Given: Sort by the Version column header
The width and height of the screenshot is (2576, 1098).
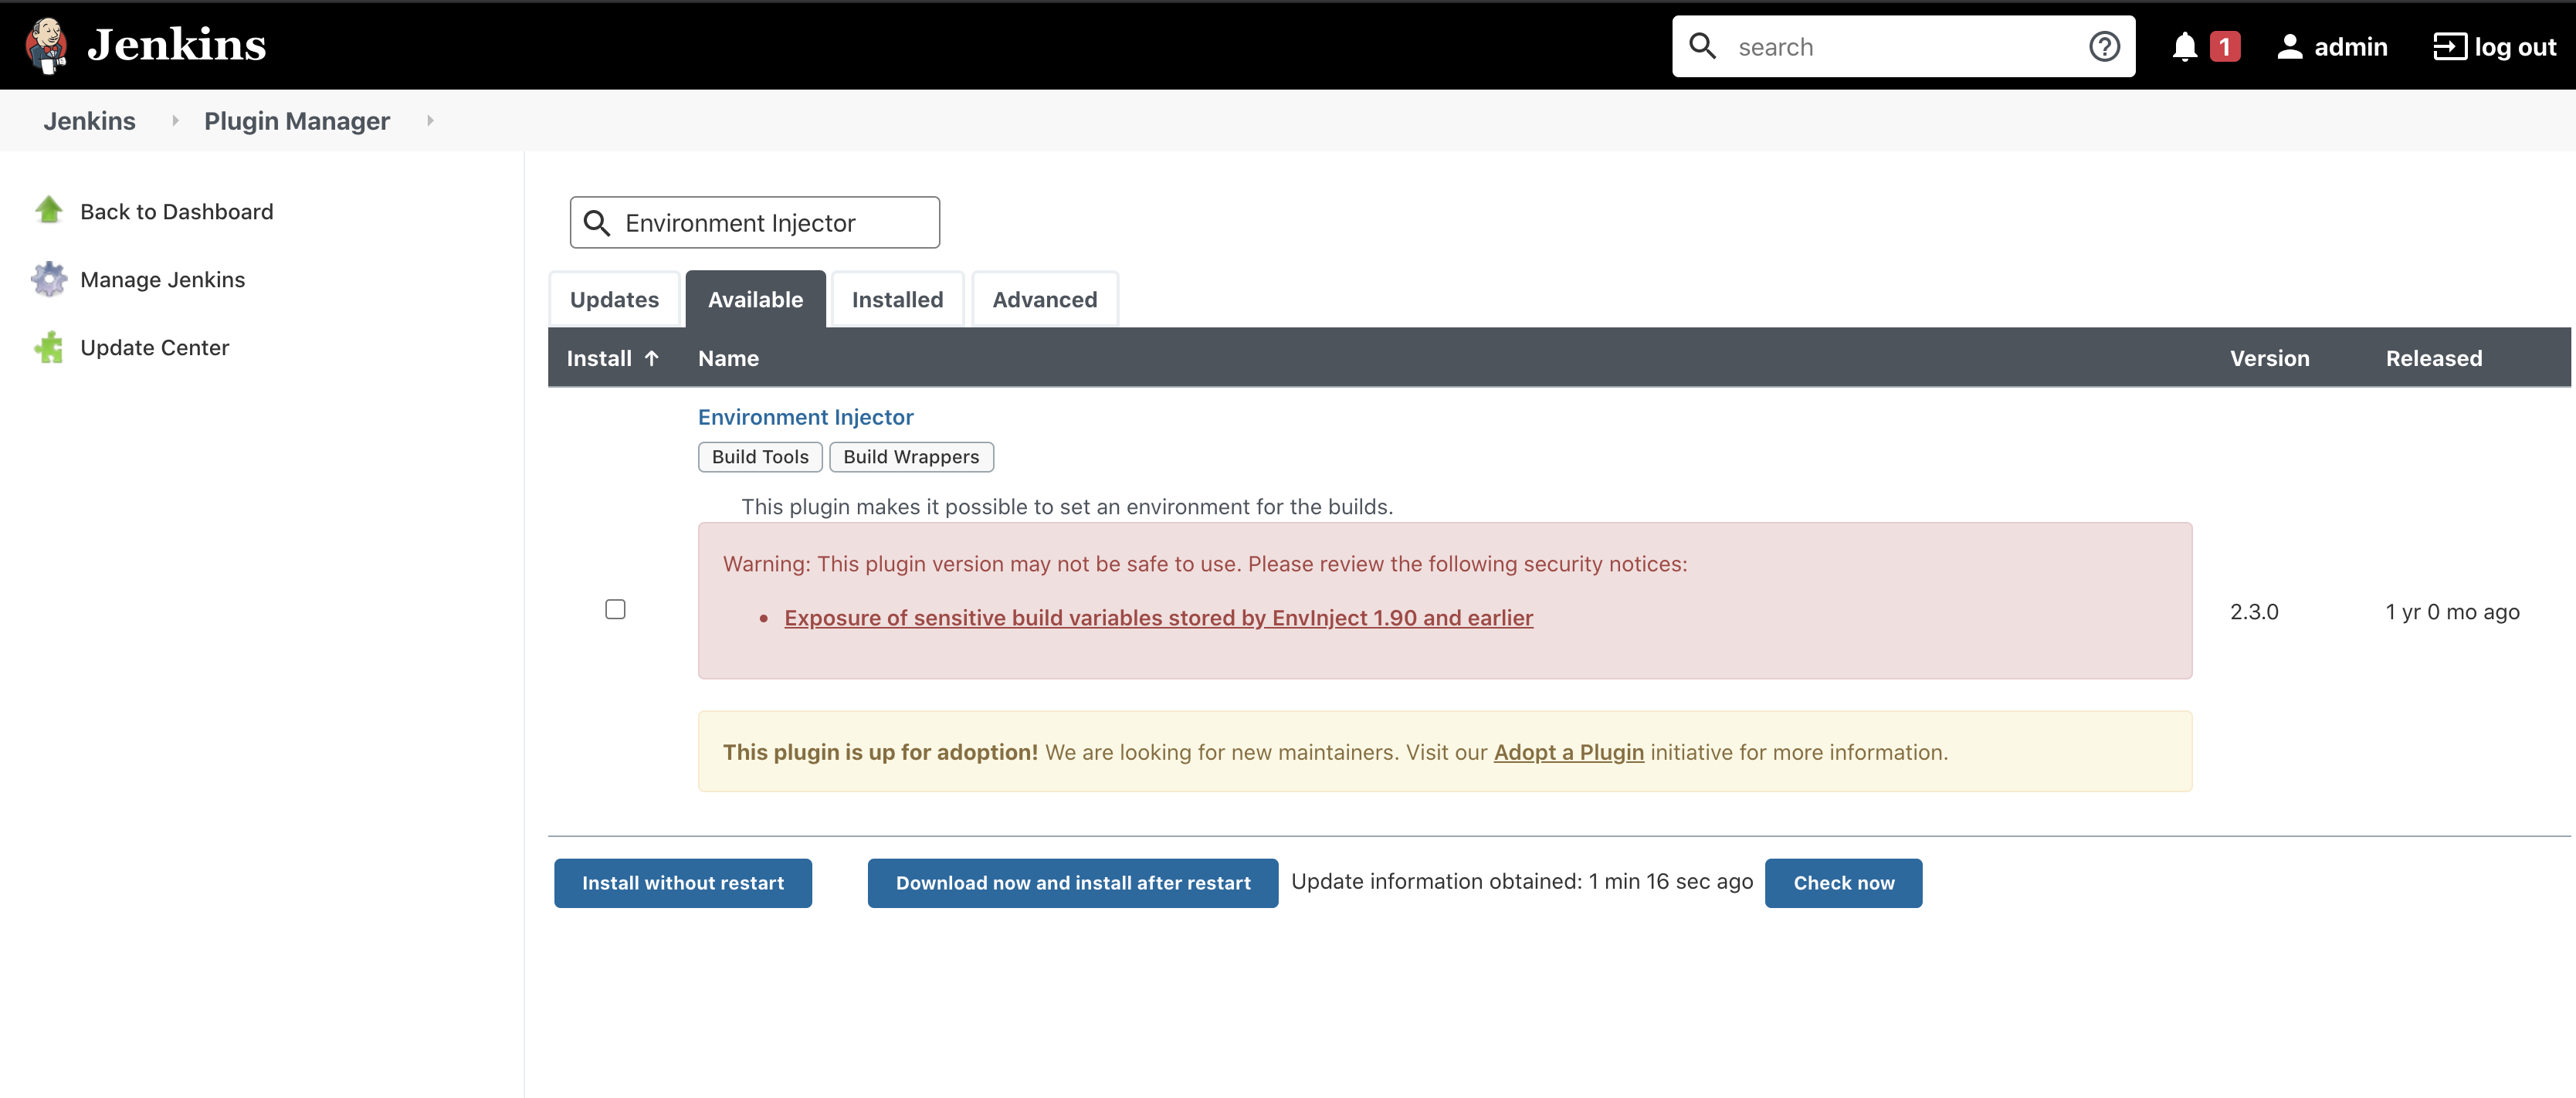Looking at the screenshot, I should tap(2269, 358).
